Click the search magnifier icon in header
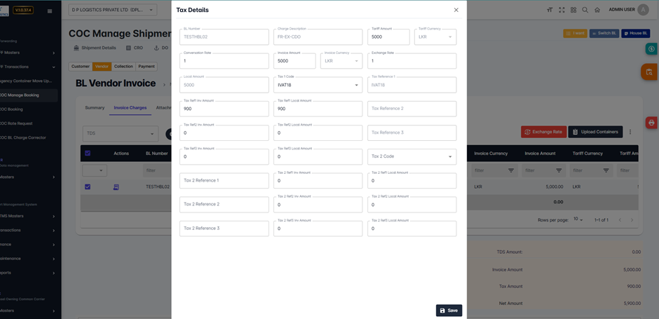The width and height of the screenshot is (659, 319). tap(585, 11)
